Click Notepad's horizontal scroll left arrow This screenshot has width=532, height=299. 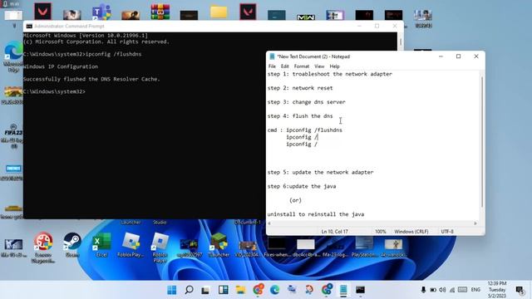tap(269, 223)
